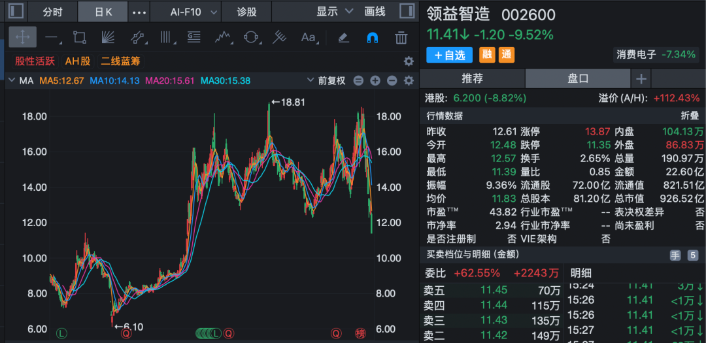The height and width of the screenshot is (343, 706).
Task: Open the 消费电子 sector link
Action: (657, 55)
